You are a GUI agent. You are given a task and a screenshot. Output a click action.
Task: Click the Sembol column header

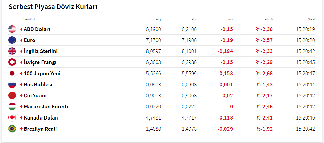coord(29,19)
